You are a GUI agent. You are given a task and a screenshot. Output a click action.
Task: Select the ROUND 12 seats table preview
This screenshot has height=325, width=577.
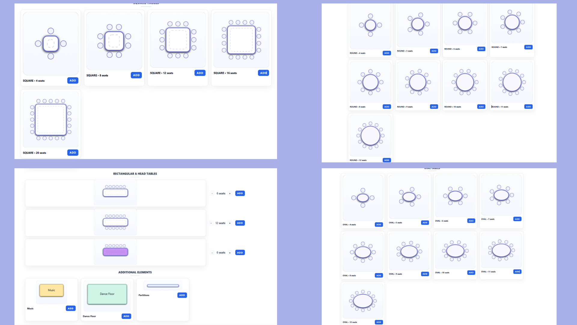click(371, 136)
